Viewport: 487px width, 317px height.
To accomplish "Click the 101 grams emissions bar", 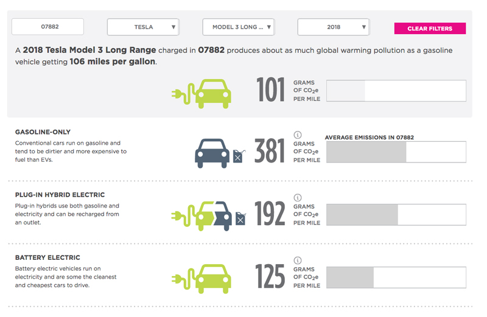I will click(396, 91).
